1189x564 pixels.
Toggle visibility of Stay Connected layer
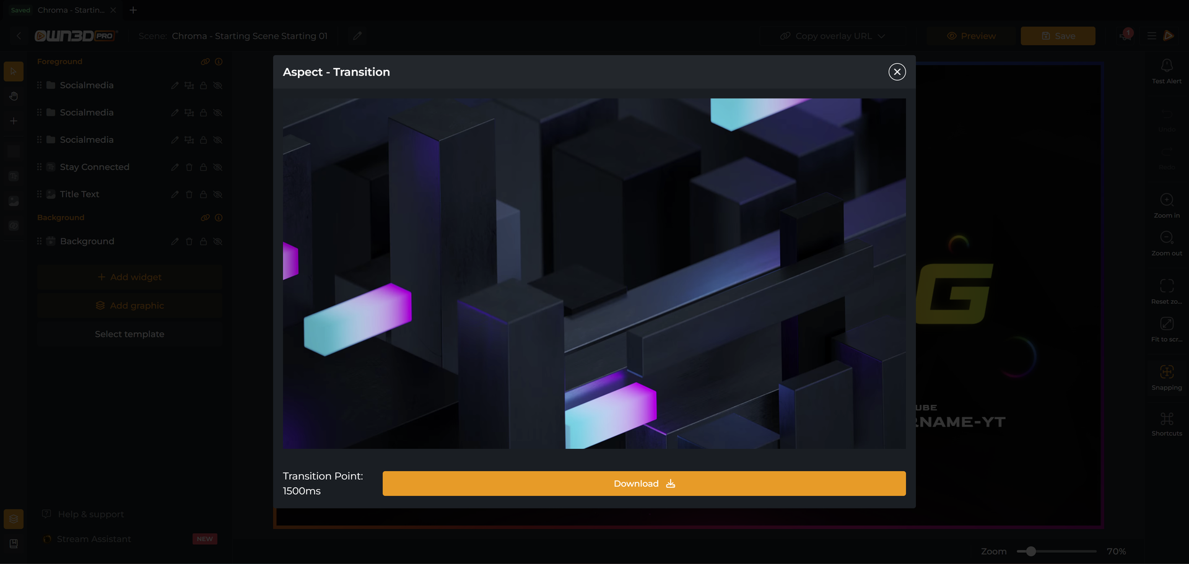tap(218, 167)
